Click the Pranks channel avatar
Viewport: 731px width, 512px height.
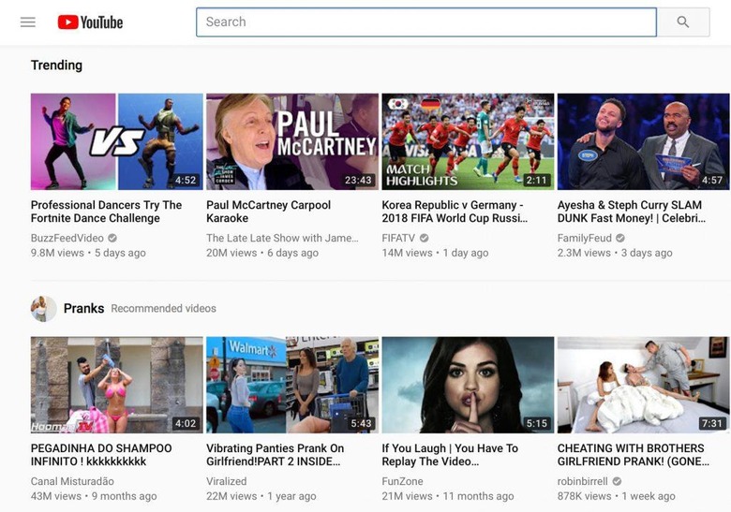pos(43,309)
